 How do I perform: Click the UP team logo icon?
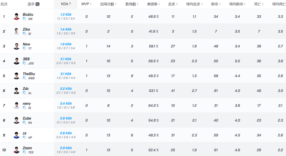[24, 137]
